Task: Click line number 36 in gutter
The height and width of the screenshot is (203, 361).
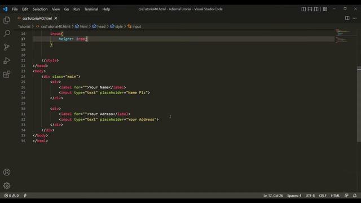Action: (x=23, y=141)
